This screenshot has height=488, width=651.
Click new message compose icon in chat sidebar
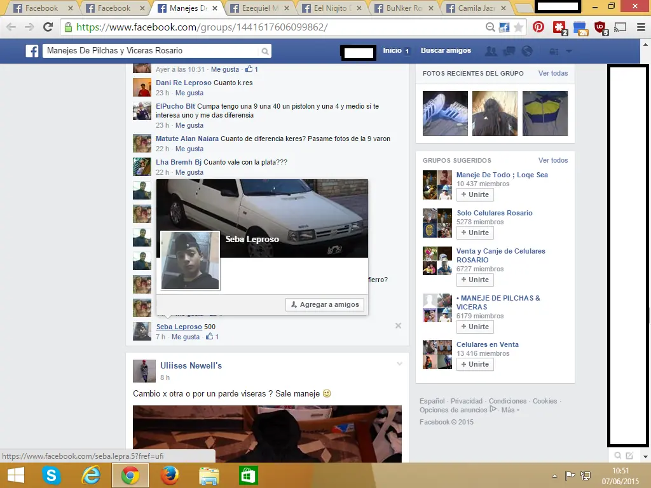(x=629, y=456)
